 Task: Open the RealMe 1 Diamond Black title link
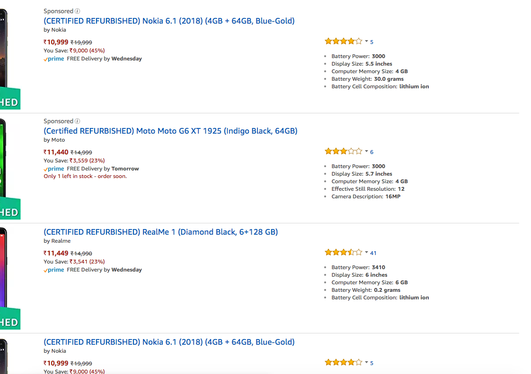tap(160, 232)
